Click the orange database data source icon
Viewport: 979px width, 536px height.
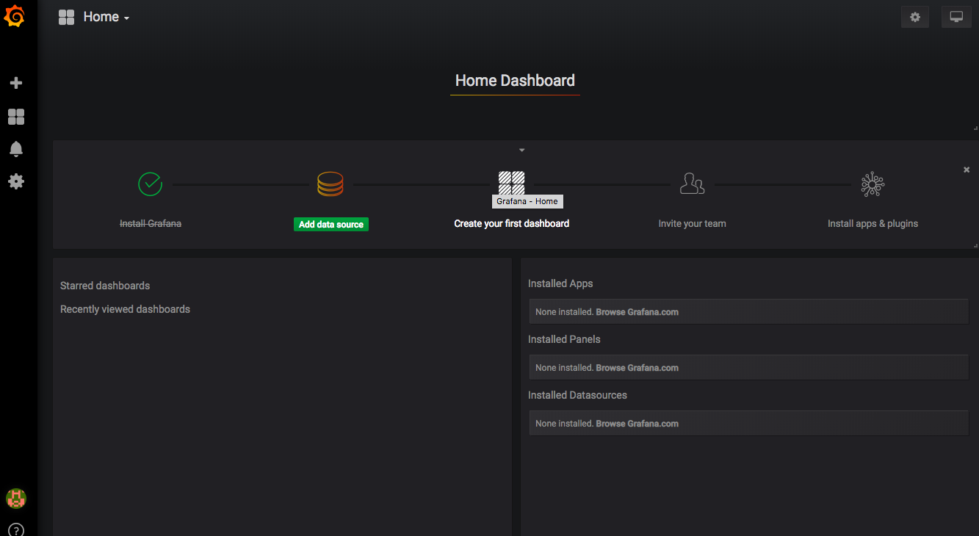click(330, 184)
